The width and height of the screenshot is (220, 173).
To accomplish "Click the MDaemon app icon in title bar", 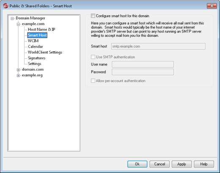I will click(x=5, y=6).
